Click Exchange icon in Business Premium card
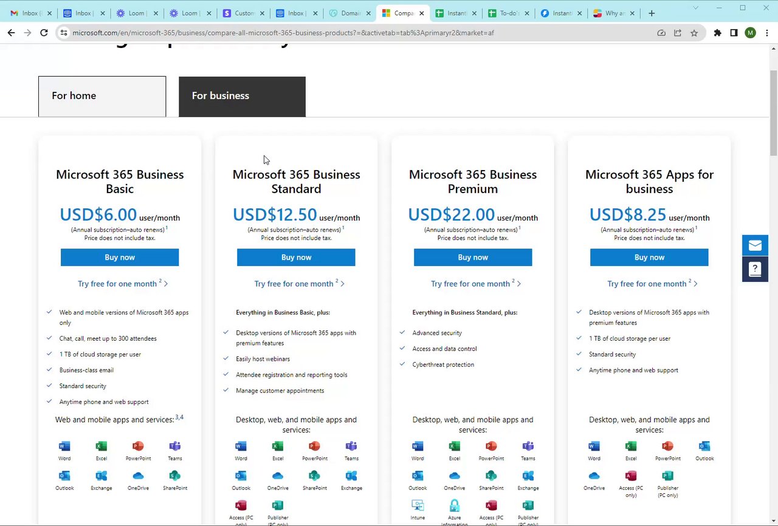This screenshot has height=526, width=778. point(528,476)
